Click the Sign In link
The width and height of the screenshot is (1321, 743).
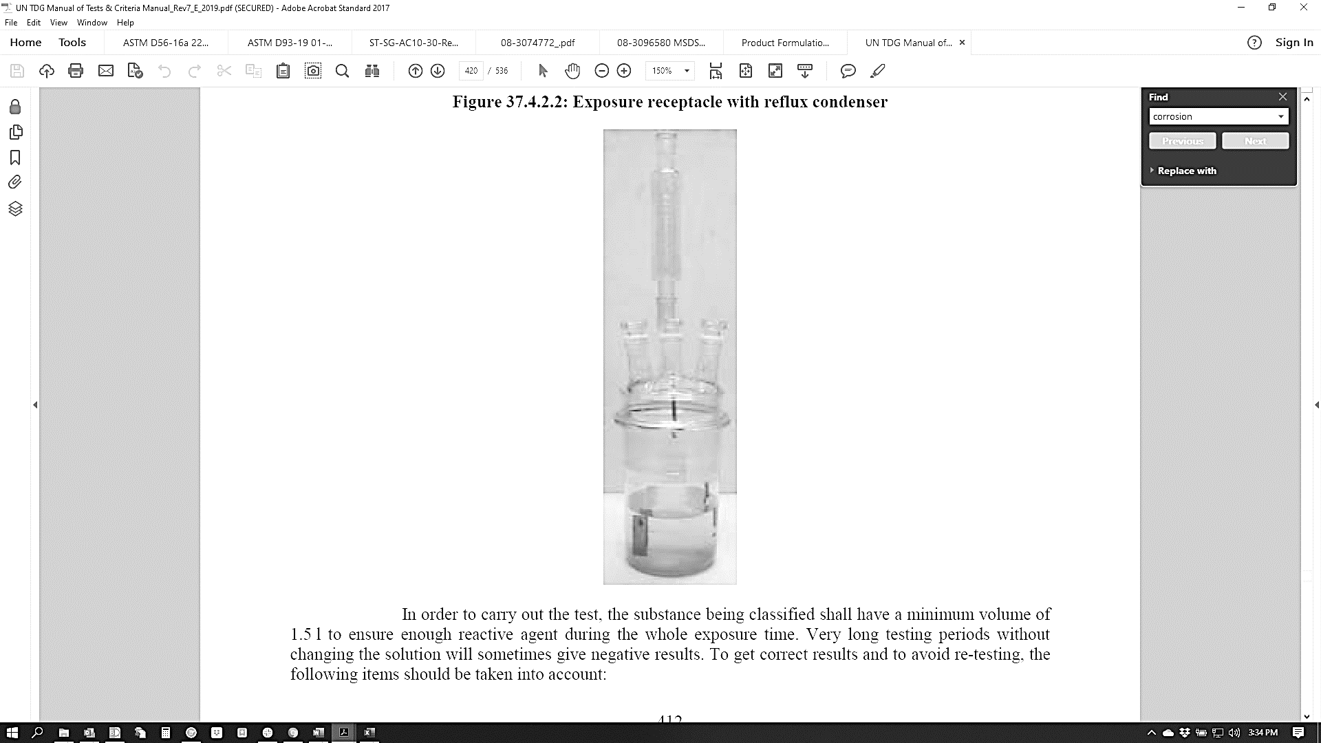click(x=1293, y=43)
